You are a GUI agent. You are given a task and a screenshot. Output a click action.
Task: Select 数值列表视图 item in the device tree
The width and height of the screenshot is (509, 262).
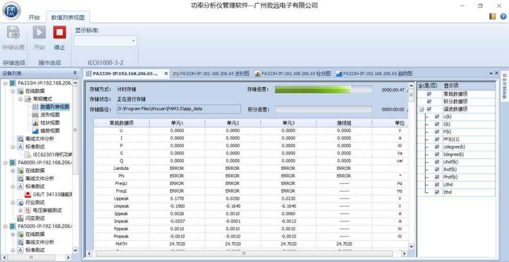tap(55, 106)
